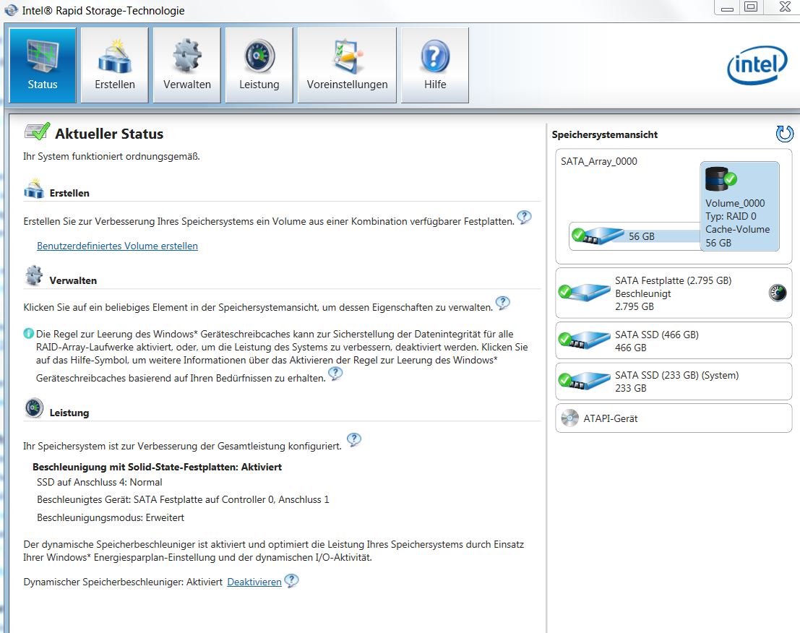Screen dimensions: 800x633
Task: Select the SATA SSD (466 GB) drive
Action: 674,341
